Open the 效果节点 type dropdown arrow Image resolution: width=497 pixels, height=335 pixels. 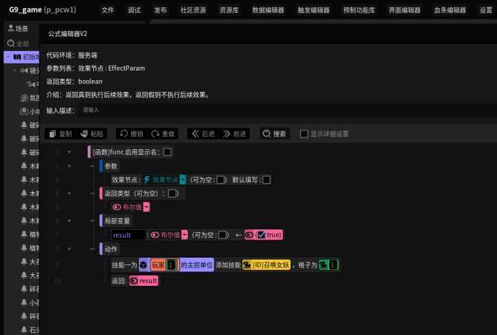[182, 180]
